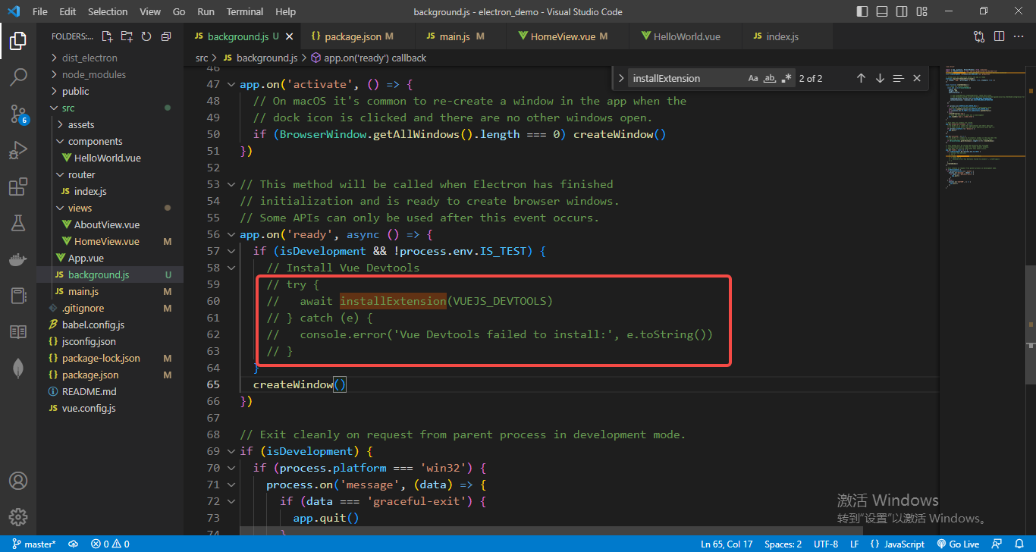Open the Testing flask icon
Viewport: 1036px width, 552px height.
18,223
